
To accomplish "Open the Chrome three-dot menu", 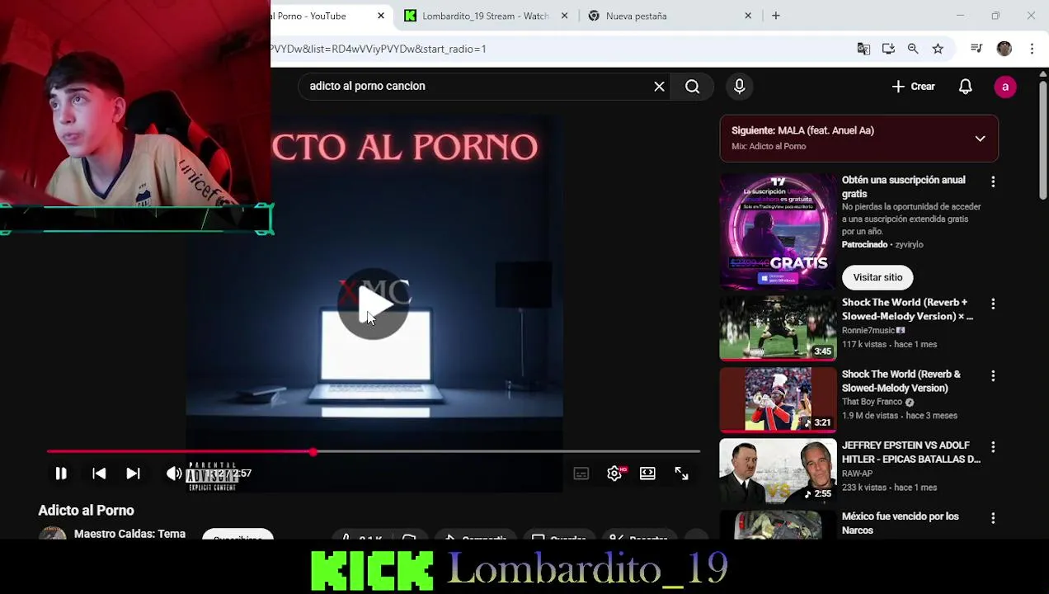I will click(x=1032, y=49).
